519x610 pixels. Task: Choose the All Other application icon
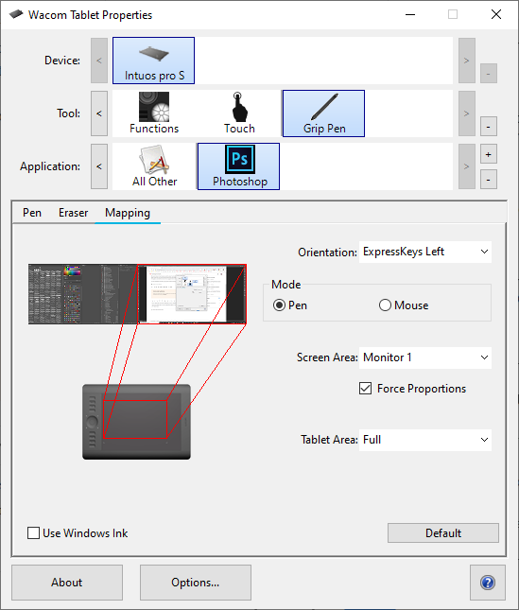pyautogui.click(x=154, y=166)
